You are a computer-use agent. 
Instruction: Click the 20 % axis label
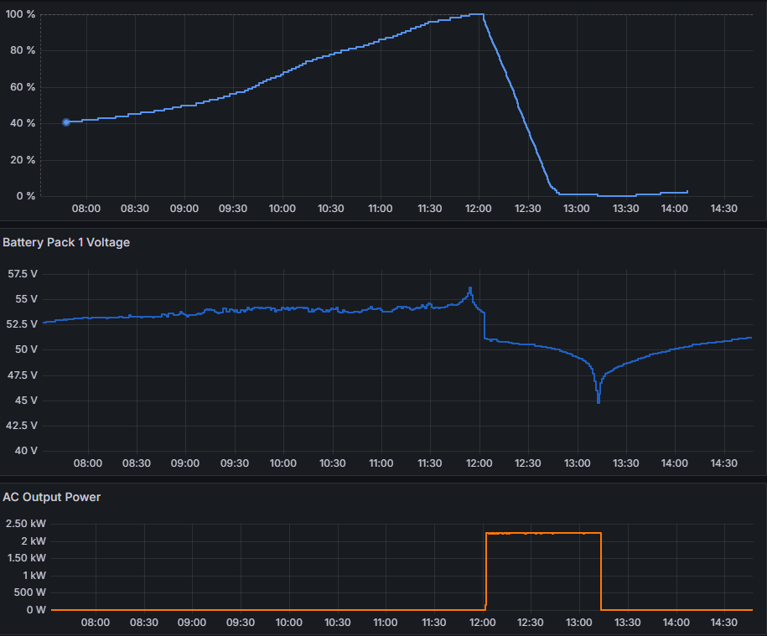(23, 160)
